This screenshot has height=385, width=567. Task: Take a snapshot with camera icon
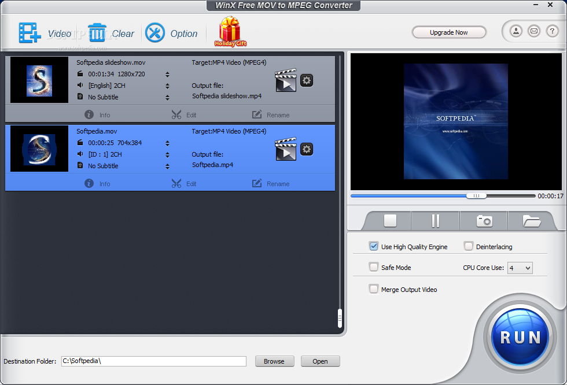pos(484,221)
